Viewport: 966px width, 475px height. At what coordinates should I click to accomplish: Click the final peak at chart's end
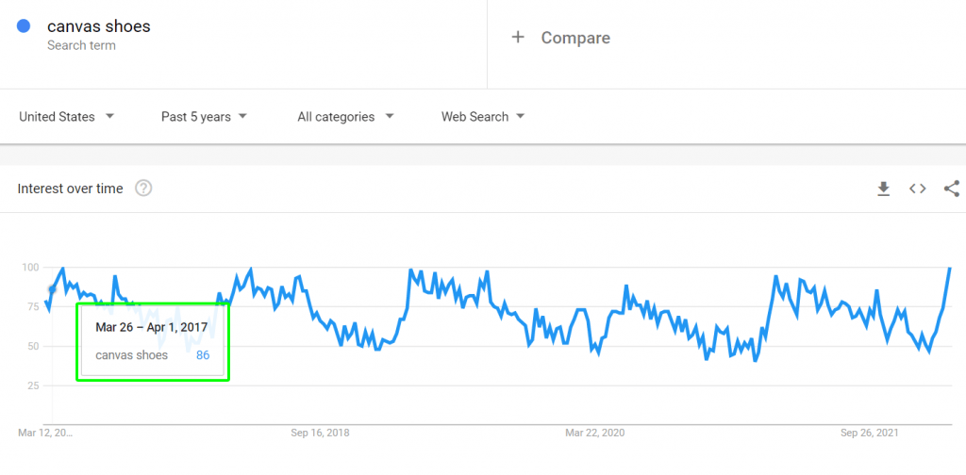950,269
